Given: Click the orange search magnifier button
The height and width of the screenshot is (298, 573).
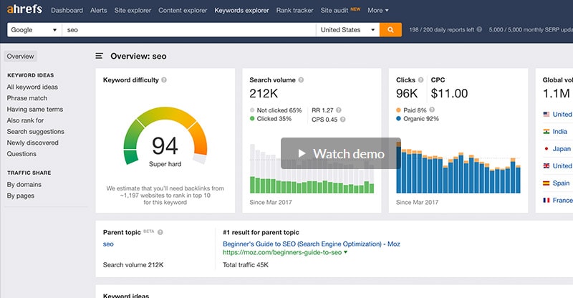Looking at the screenshot, I should pyautogui.click(x=390, y=29).
